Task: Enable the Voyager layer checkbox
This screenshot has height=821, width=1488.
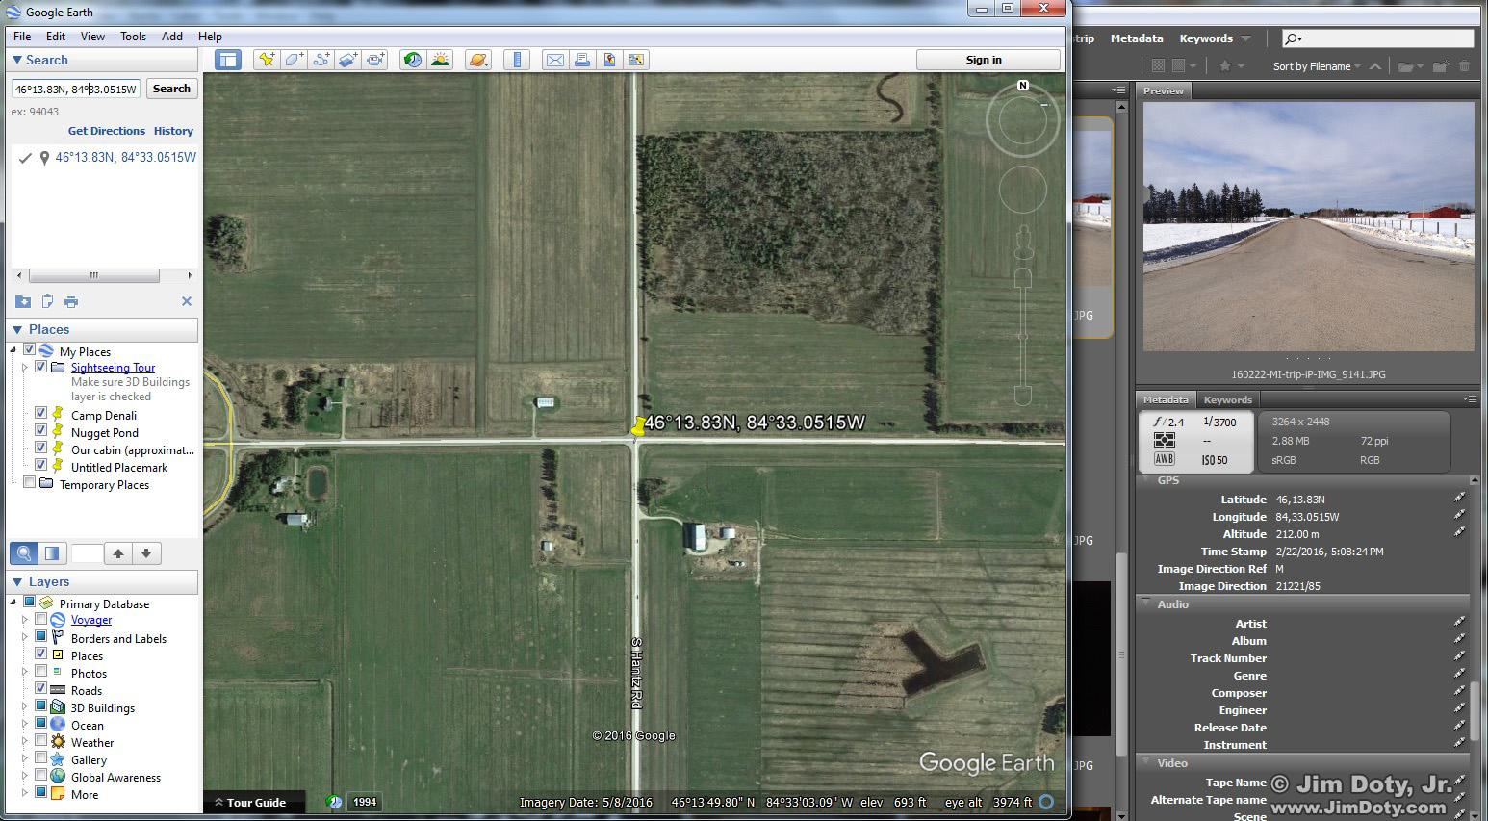Action: pyautogui.click(x=41, y=619)
